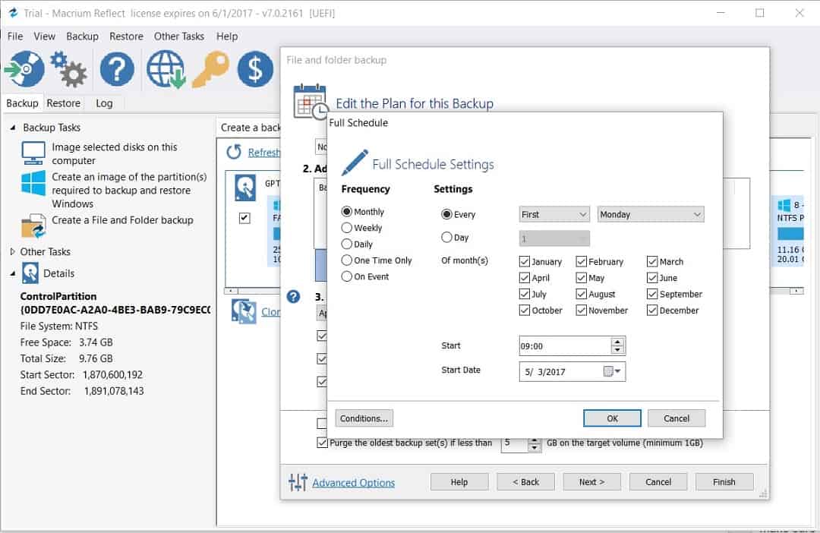Switch to the Log tab
The image size is (820, 533).
pyautogui.click(x=104, y=103)
